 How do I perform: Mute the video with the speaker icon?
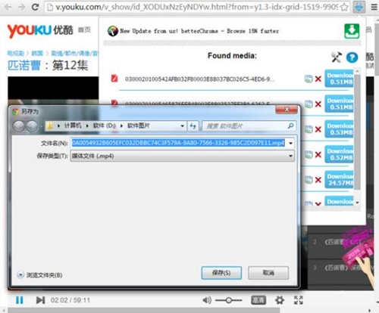(207, 300)
